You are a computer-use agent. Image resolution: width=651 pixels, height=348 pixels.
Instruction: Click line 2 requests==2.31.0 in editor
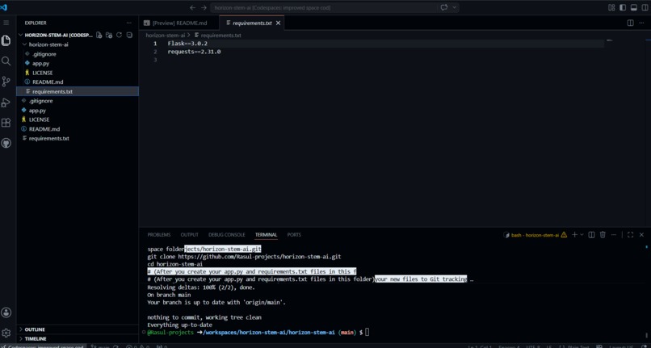194,52
